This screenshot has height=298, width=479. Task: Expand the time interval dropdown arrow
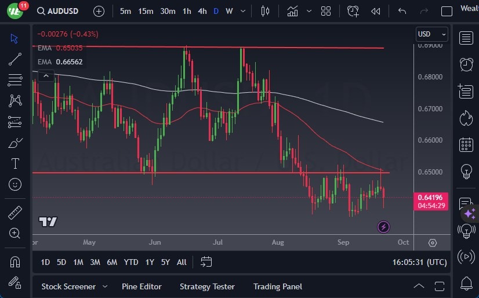click(242, 11)
